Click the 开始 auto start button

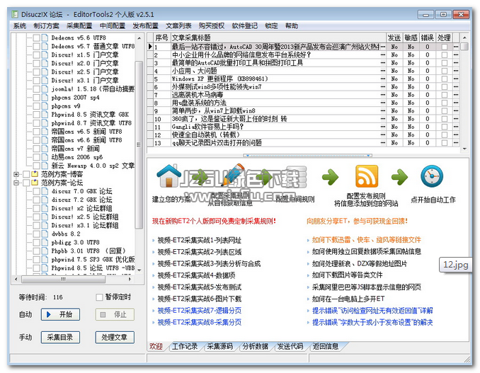60,314
